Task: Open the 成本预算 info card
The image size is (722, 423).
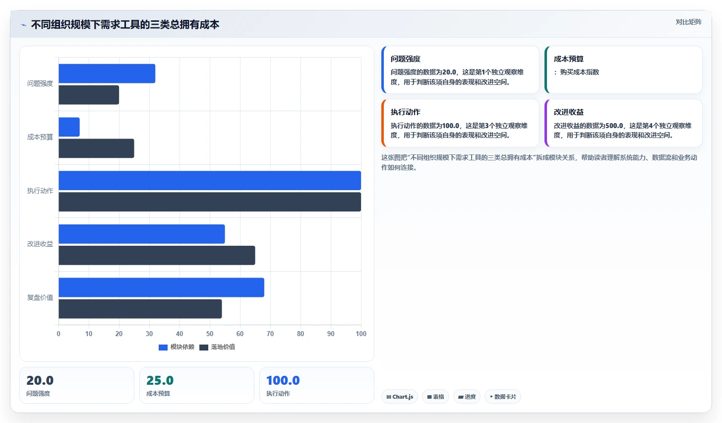Action: 623,70
